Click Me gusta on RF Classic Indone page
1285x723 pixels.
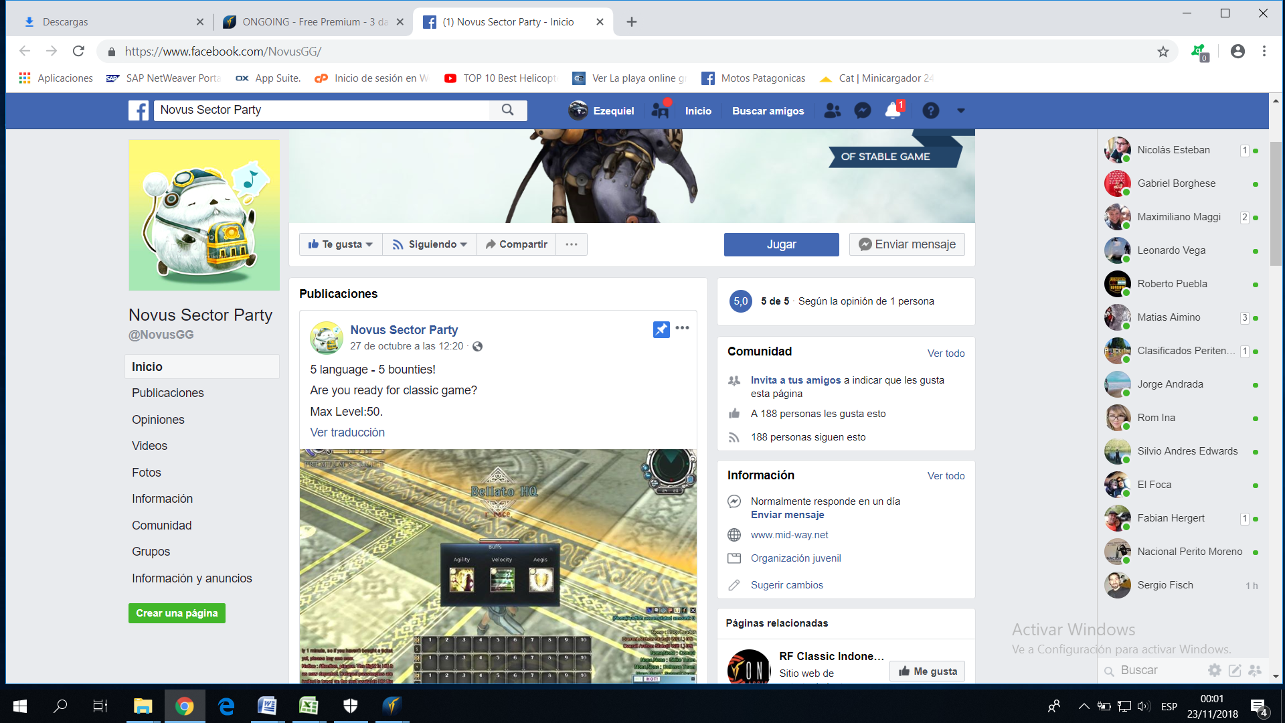927,671
